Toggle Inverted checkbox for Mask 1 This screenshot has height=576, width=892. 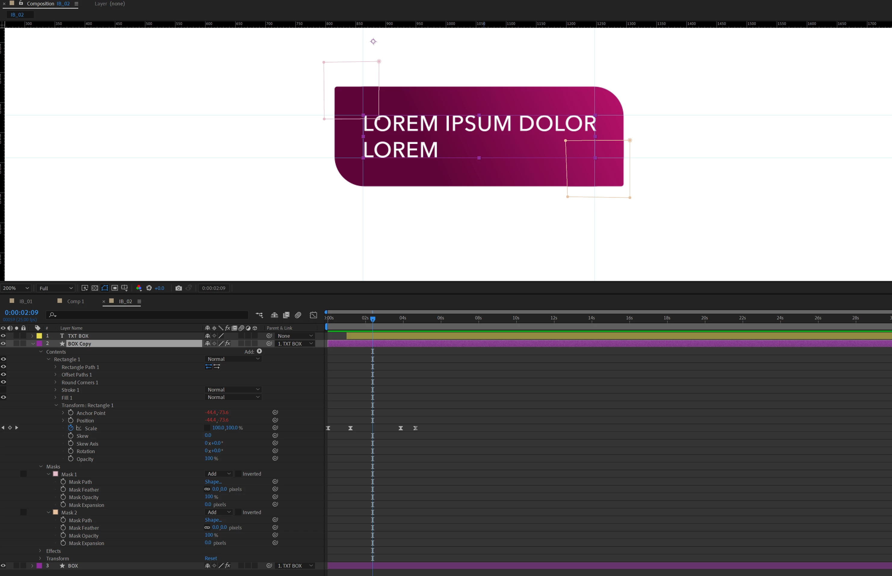click(238, 474)
